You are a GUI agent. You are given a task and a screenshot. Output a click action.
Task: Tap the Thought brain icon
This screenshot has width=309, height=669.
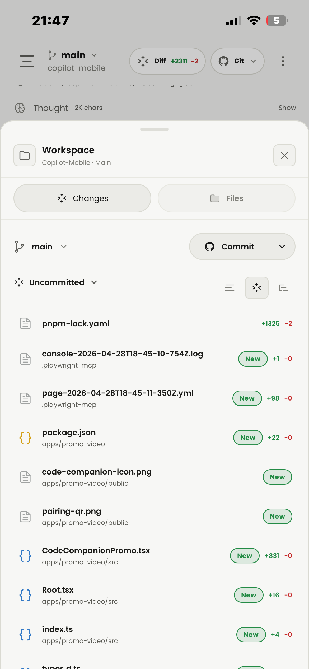point(20,108)
